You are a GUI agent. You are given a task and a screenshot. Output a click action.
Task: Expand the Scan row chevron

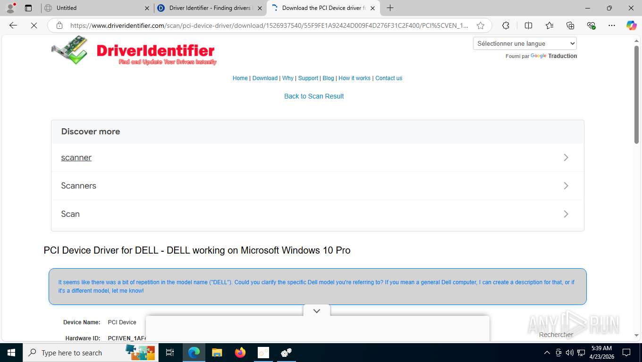[566, 214]
